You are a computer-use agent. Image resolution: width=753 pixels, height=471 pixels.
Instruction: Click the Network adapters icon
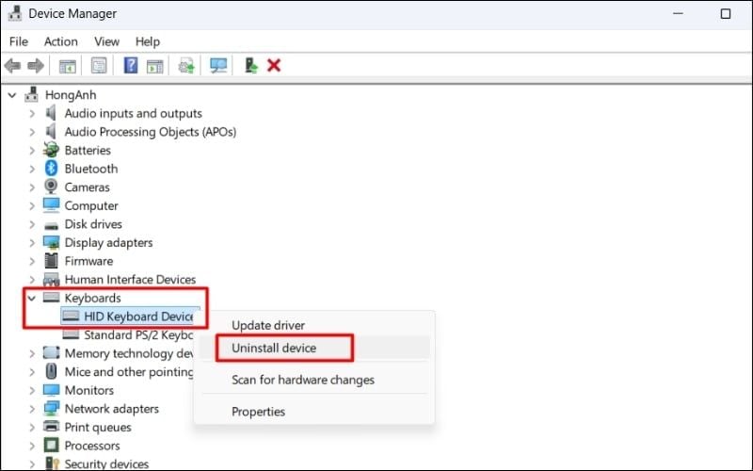pos(51,409)
